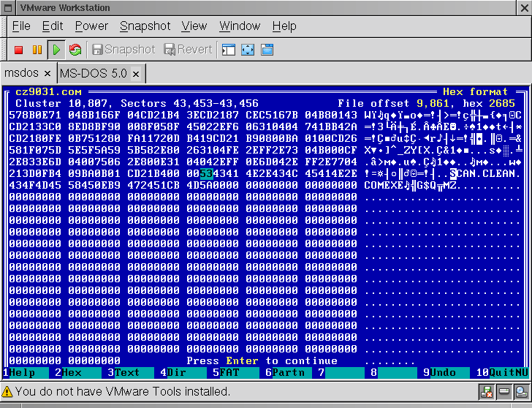The width and height of the screenshot is (532, 408).
Task: Click the 'File offset 9,861' text
Action: 394,103
